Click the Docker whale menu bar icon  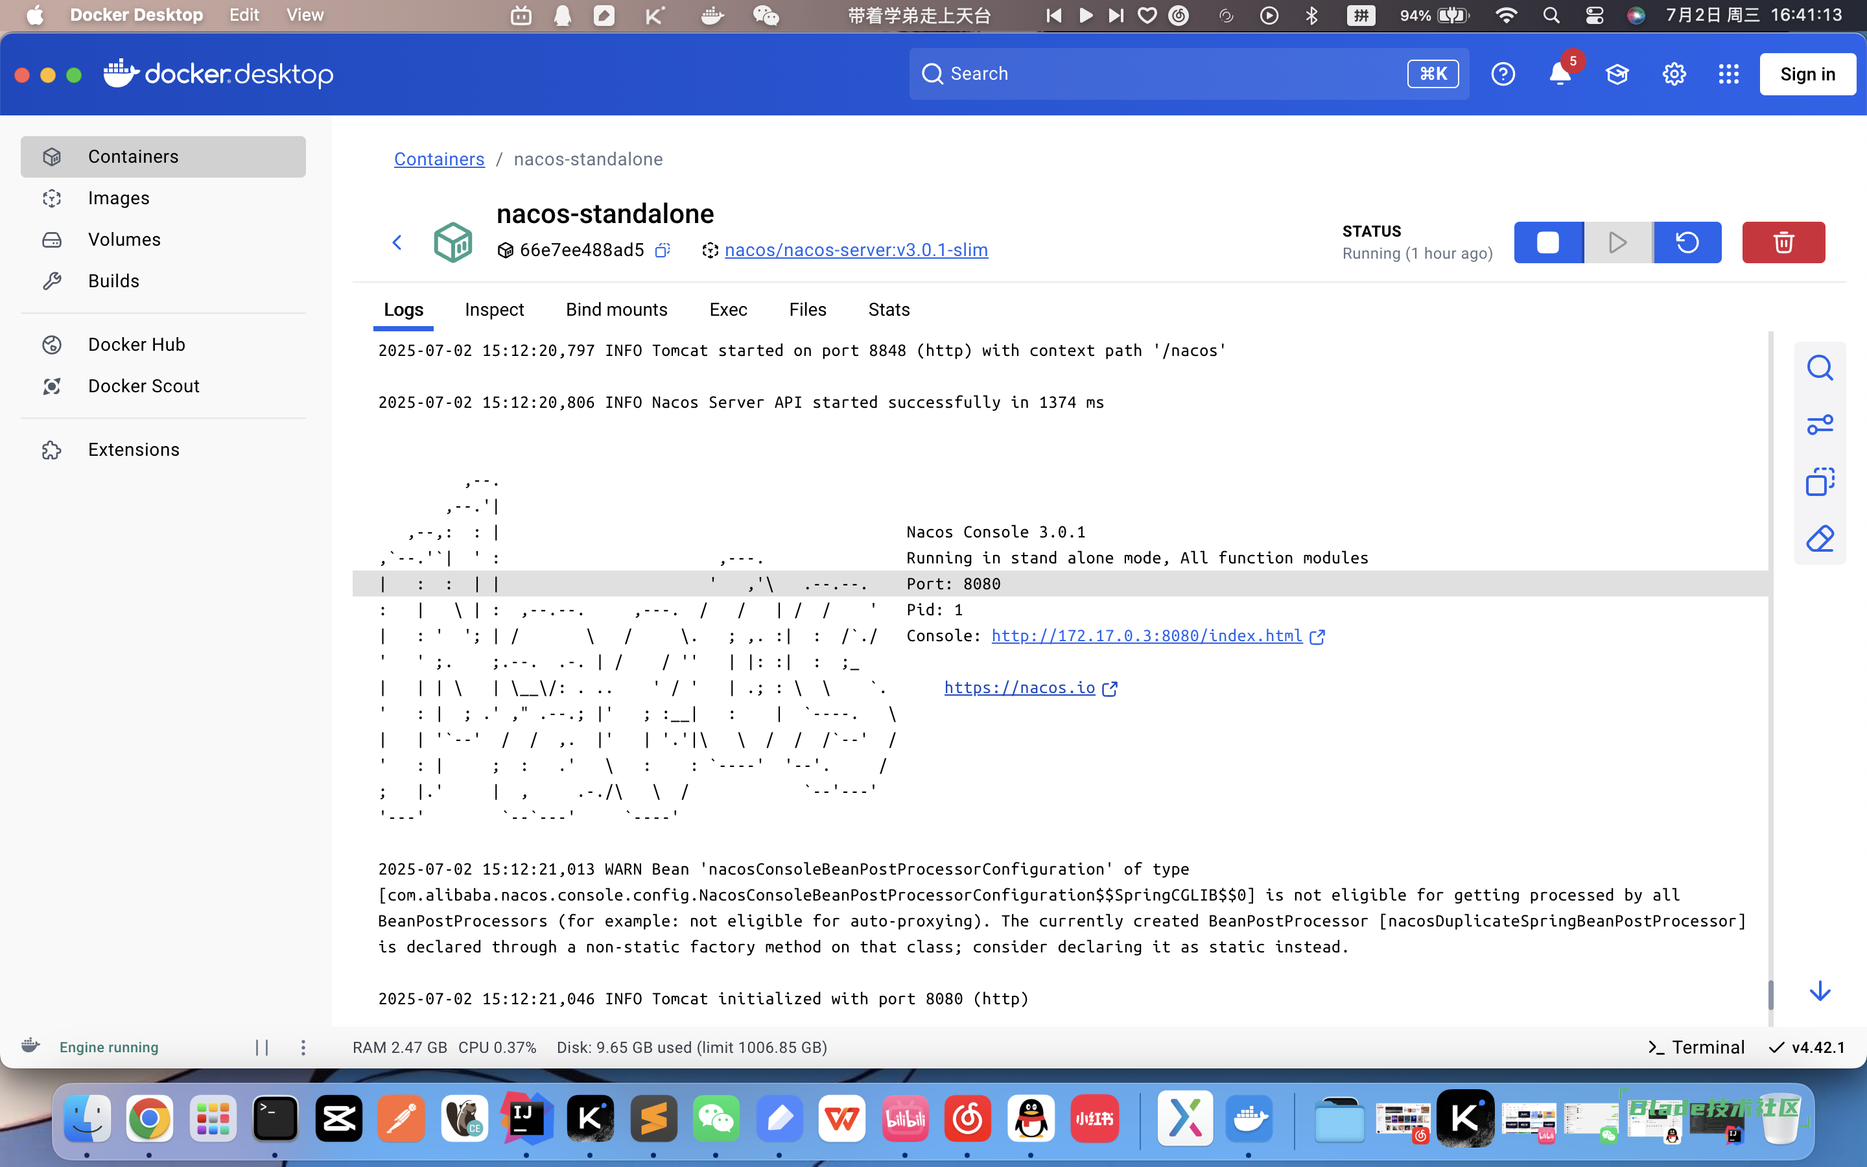711,16
